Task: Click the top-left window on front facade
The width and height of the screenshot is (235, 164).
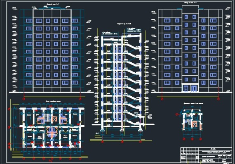Action: (x=29, y=21)
